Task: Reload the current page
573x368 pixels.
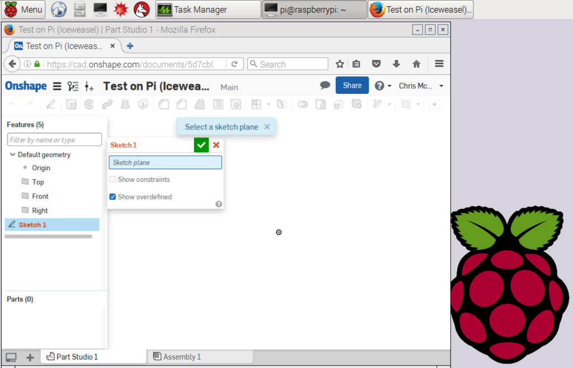Action: (x=234, y=64)
